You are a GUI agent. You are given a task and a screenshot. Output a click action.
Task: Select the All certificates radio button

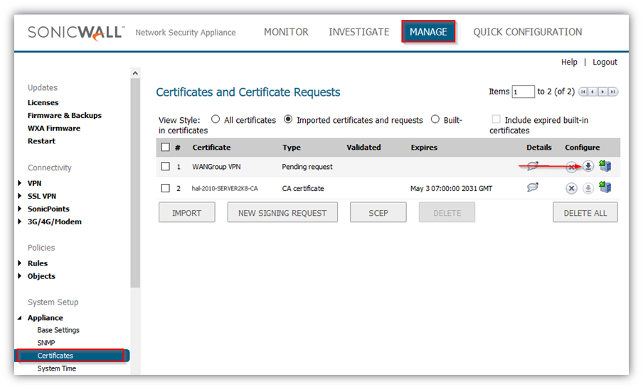point(216,120)
